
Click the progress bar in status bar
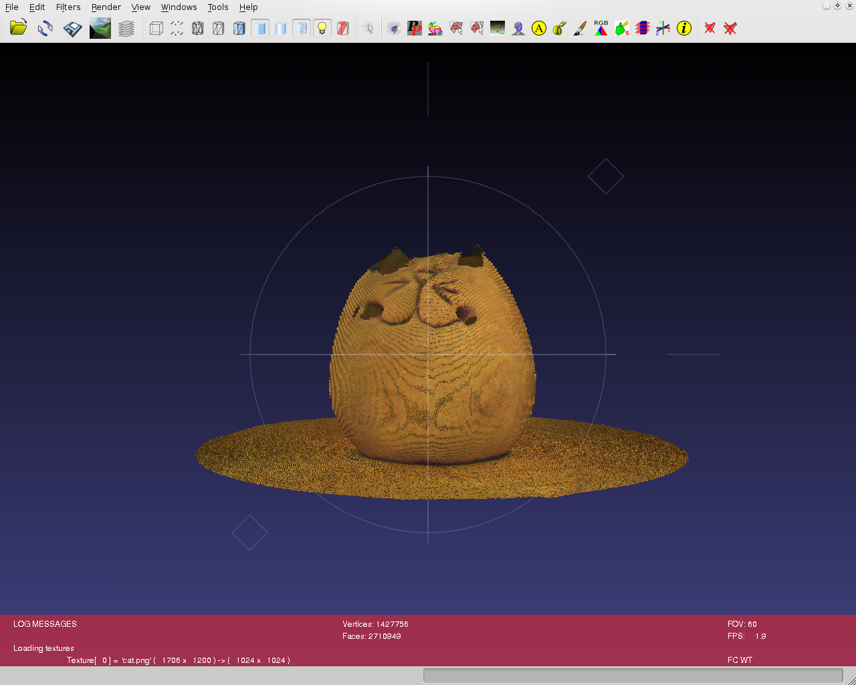pos(633,676)
